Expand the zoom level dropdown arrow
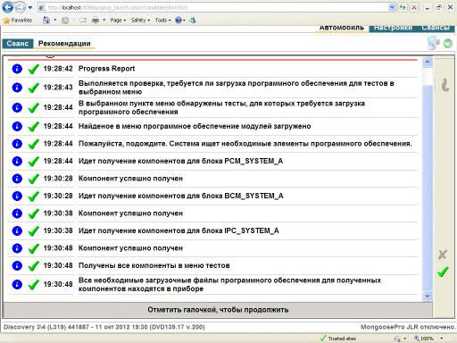This screenshot has width=457, height=343. tap(442, 339)
